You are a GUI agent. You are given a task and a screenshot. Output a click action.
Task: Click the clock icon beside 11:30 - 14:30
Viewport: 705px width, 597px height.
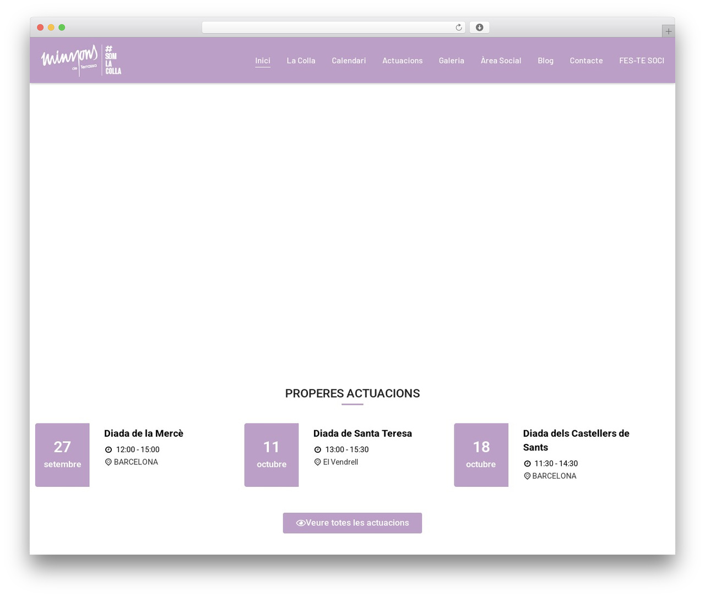click(527, 464)
